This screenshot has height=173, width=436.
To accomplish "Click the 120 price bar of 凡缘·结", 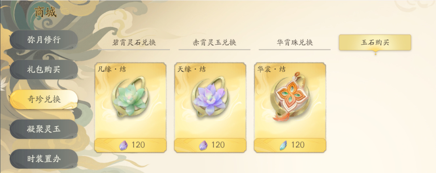I will pyautogui.click(x=130, y=145).
